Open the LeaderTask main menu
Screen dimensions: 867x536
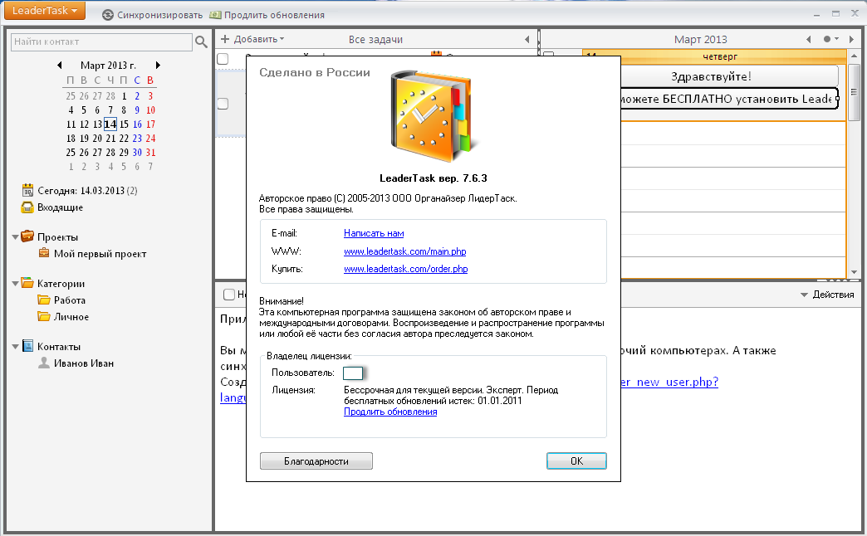[x=43, y=12]
